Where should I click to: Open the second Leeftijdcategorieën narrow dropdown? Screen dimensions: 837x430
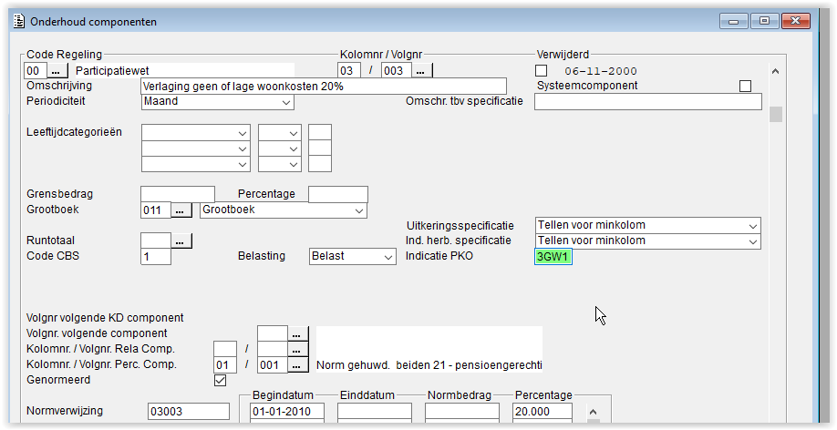[x=280, y=148]
